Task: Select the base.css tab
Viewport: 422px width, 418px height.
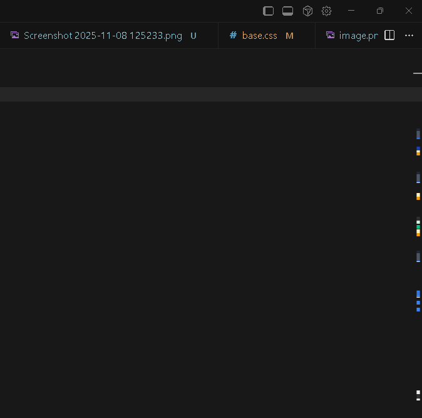Action: point(259,36)
